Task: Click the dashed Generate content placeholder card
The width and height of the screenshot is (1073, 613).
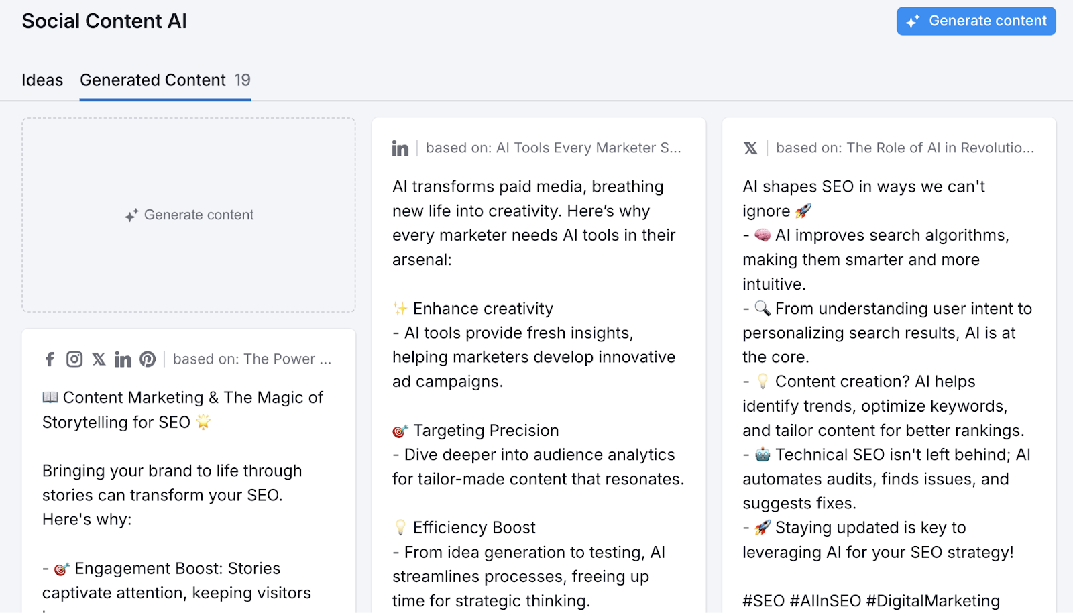Action: coord(188,215)
